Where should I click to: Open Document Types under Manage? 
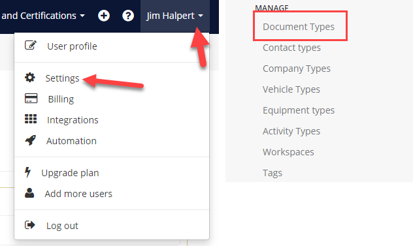(299, 27)
